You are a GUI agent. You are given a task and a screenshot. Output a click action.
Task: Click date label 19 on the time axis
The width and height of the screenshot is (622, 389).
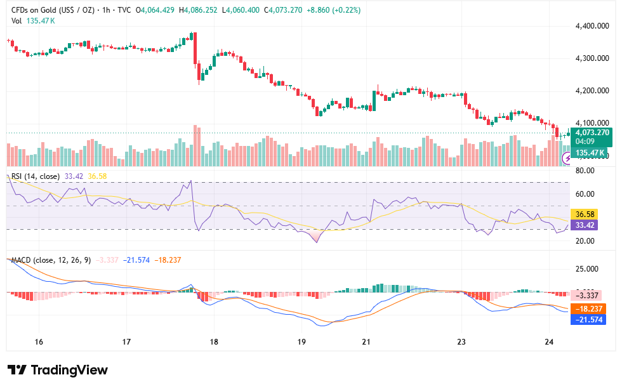click(x=301, y=342)
